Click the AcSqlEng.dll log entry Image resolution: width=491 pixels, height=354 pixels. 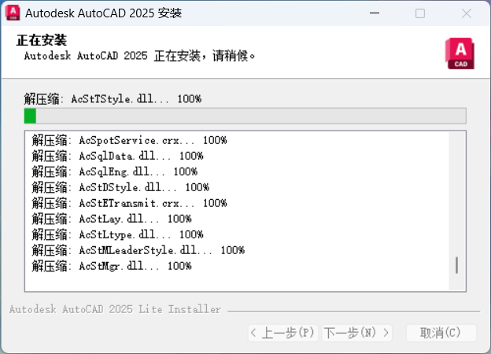tap(115, 171)
